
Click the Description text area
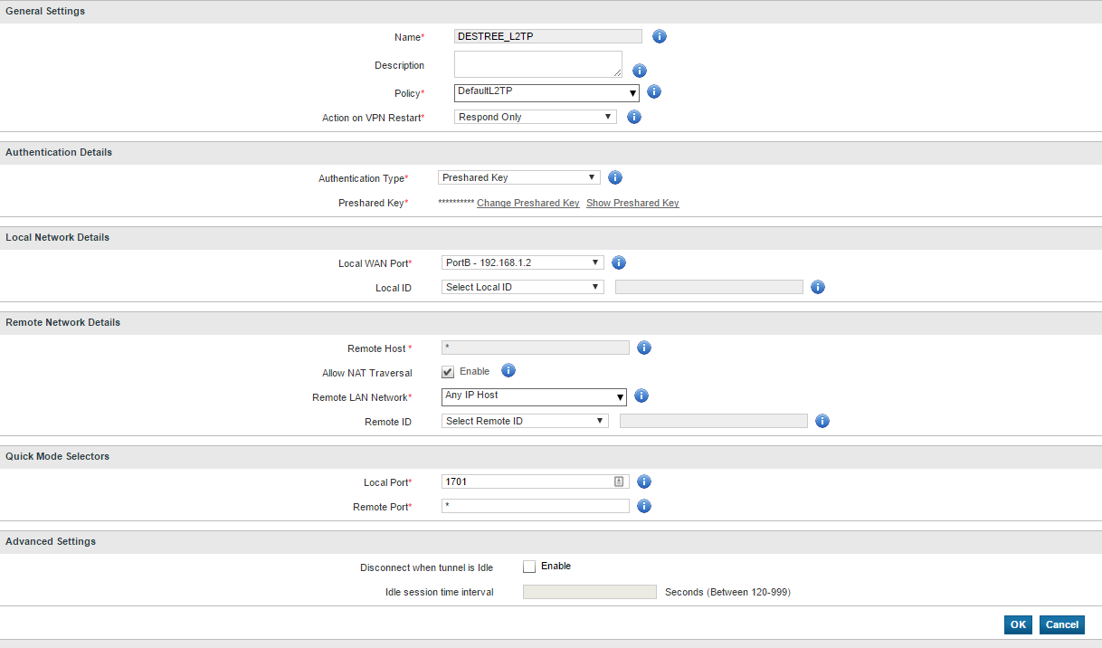click(538, 64)
